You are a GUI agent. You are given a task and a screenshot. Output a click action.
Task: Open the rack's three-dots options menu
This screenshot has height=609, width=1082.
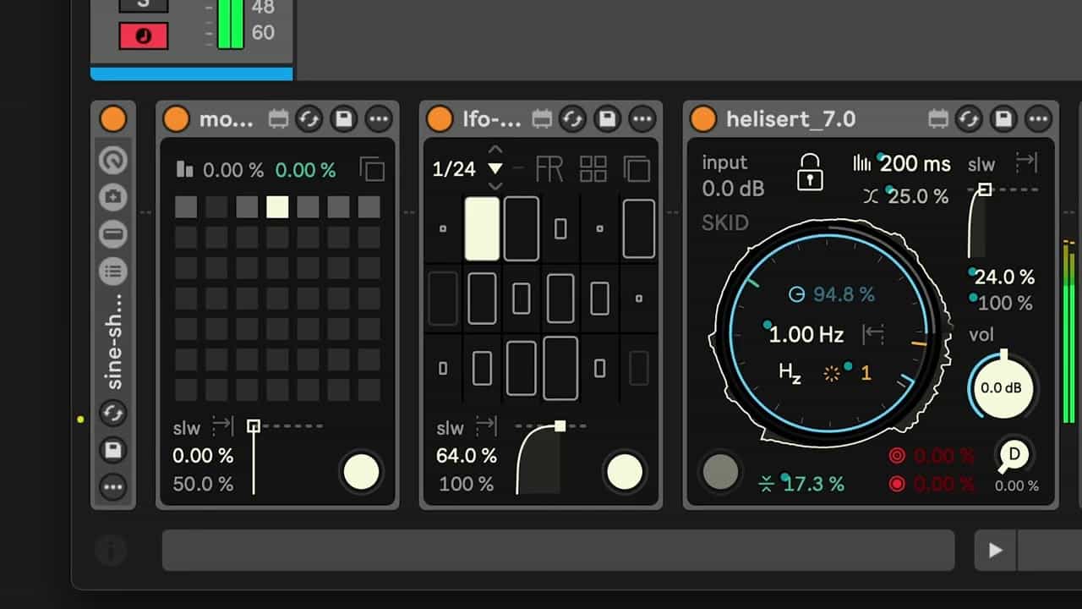tap(113, 486)
